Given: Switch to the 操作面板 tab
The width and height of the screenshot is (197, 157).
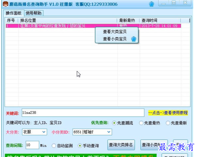Looking at the screenshot, I should click(14, 13).
